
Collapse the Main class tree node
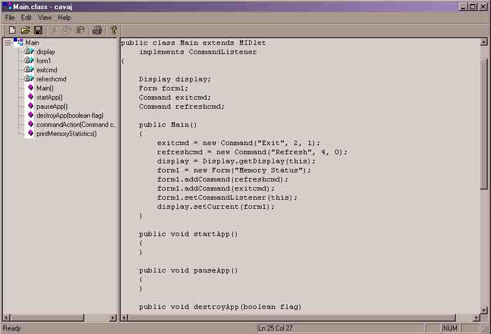coord(7,43)
